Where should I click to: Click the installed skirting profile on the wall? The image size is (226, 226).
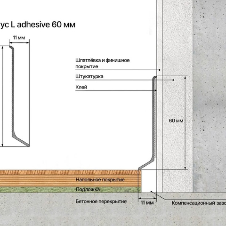coord(154,119)
